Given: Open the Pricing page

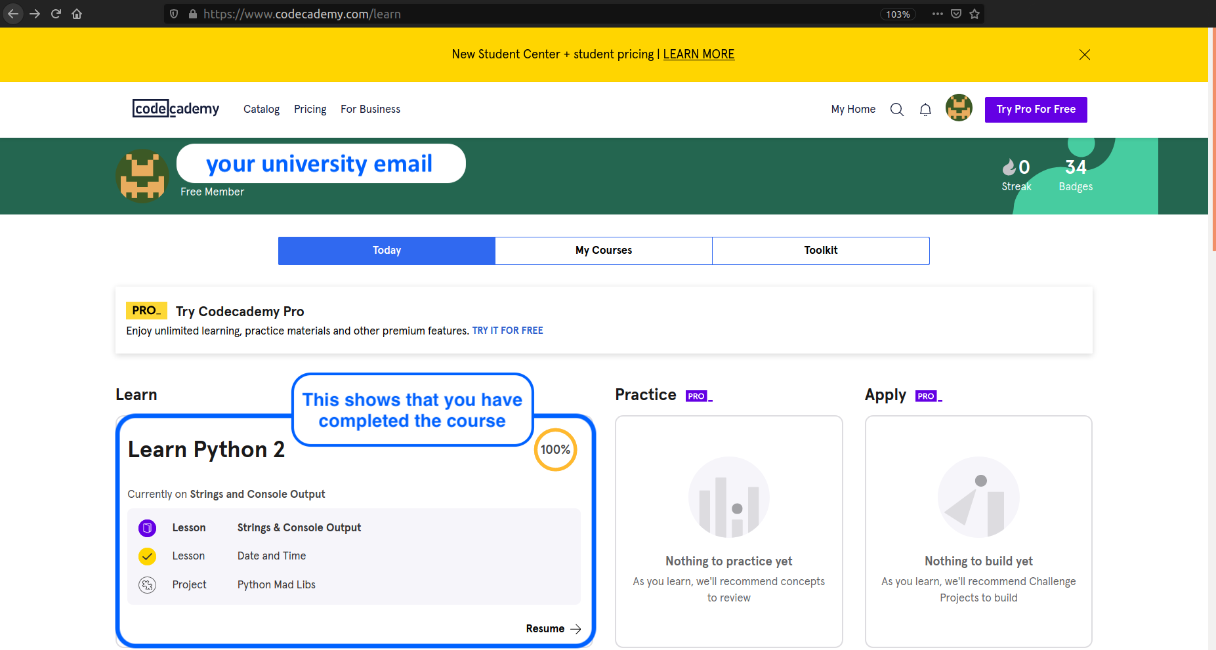Looking at the screenshot, I should click(x=310, y=109).
